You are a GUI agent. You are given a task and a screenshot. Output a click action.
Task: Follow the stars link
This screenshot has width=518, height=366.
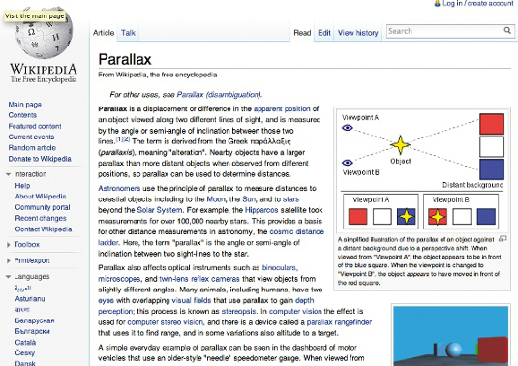(291, 199)
